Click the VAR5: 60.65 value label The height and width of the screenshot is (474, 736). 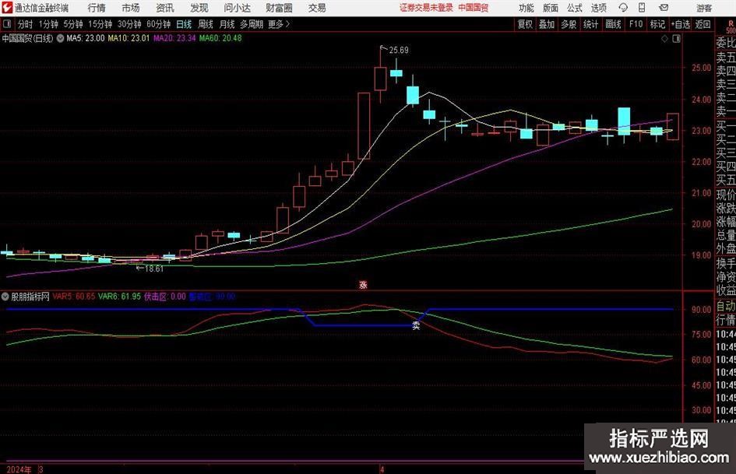click(x=74, y=297)
